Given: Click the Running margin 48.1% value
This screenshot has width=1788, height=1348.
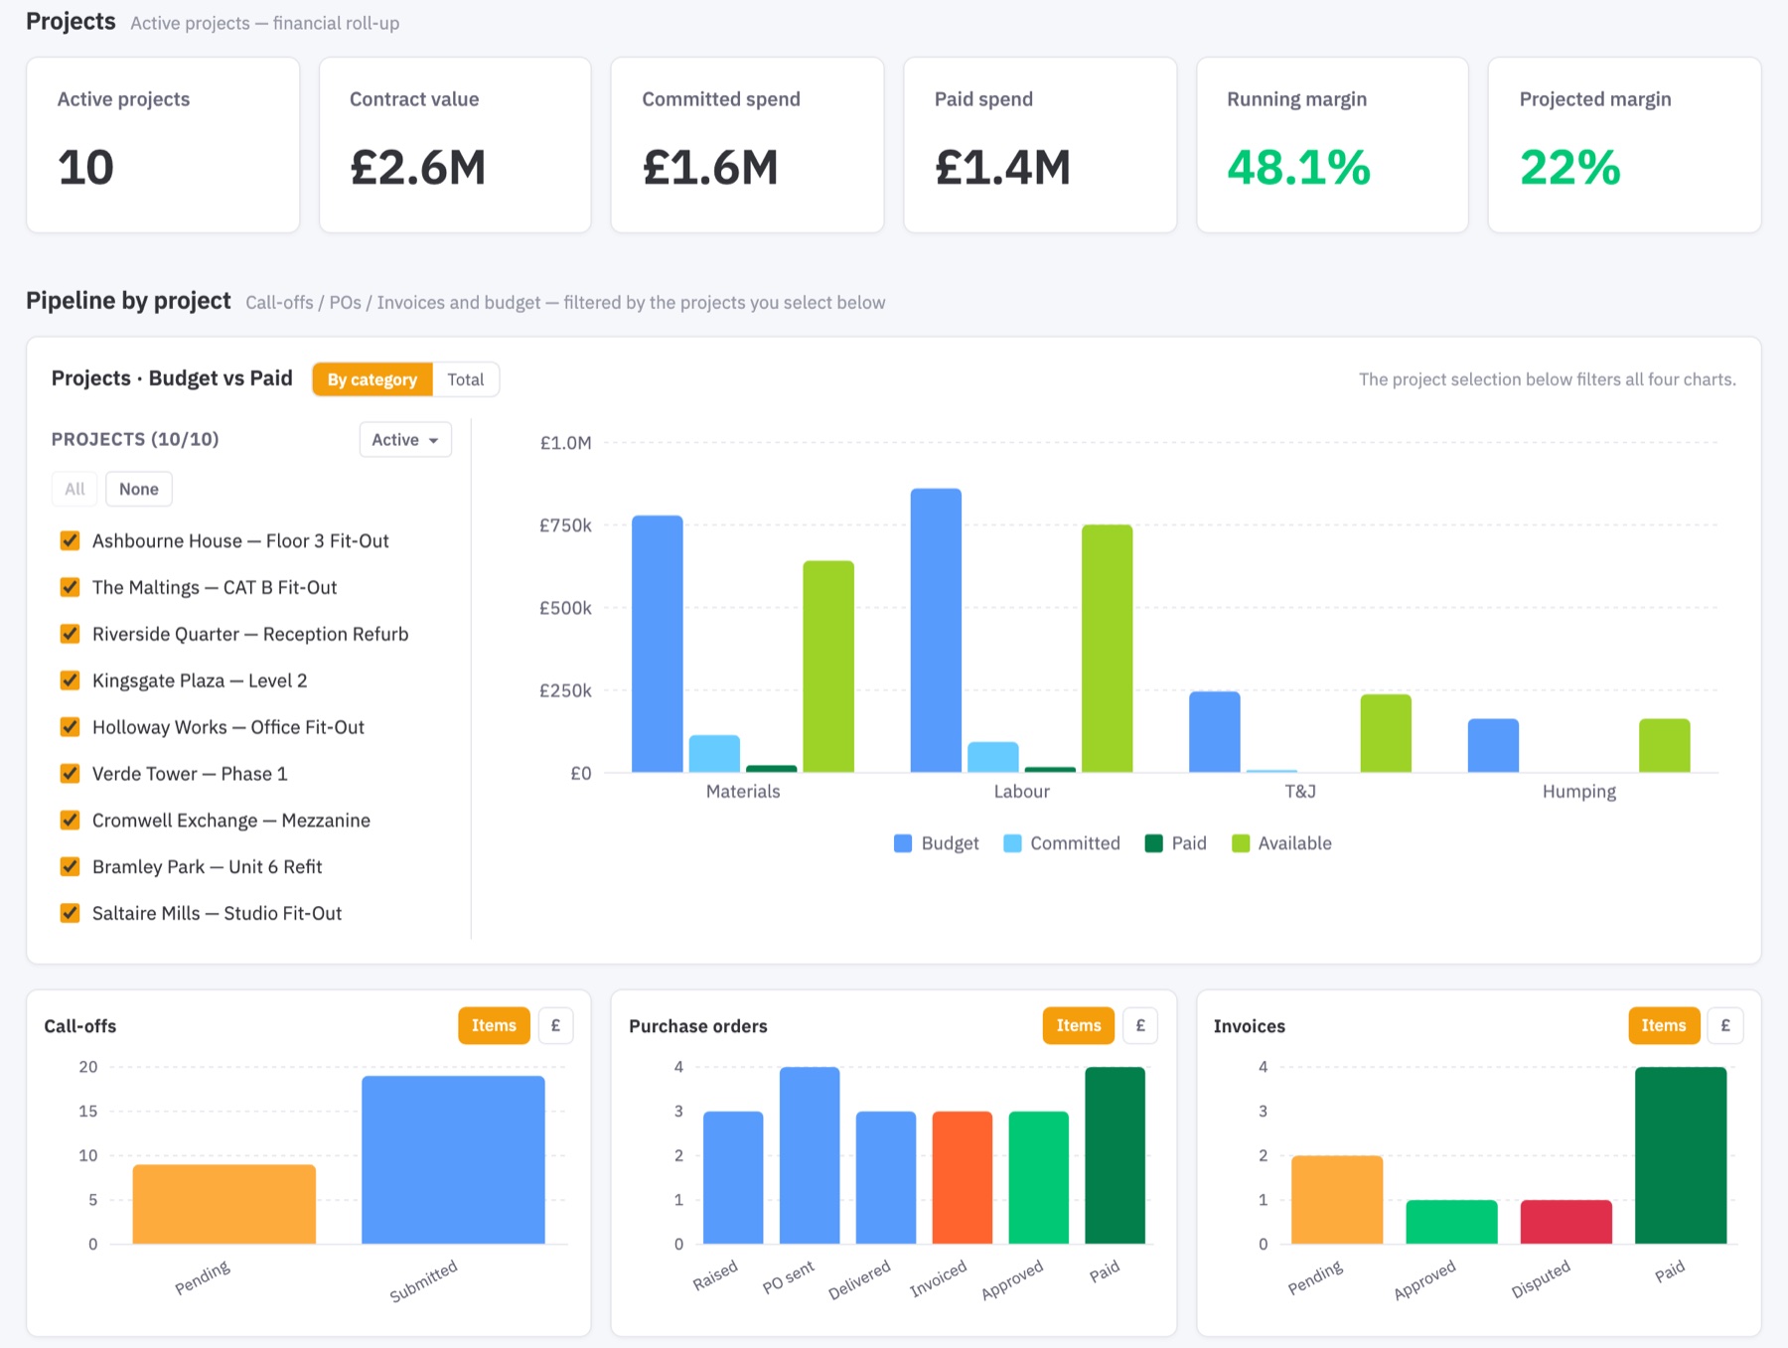Looking at the screenshot, I should (x=1298, y=167).
